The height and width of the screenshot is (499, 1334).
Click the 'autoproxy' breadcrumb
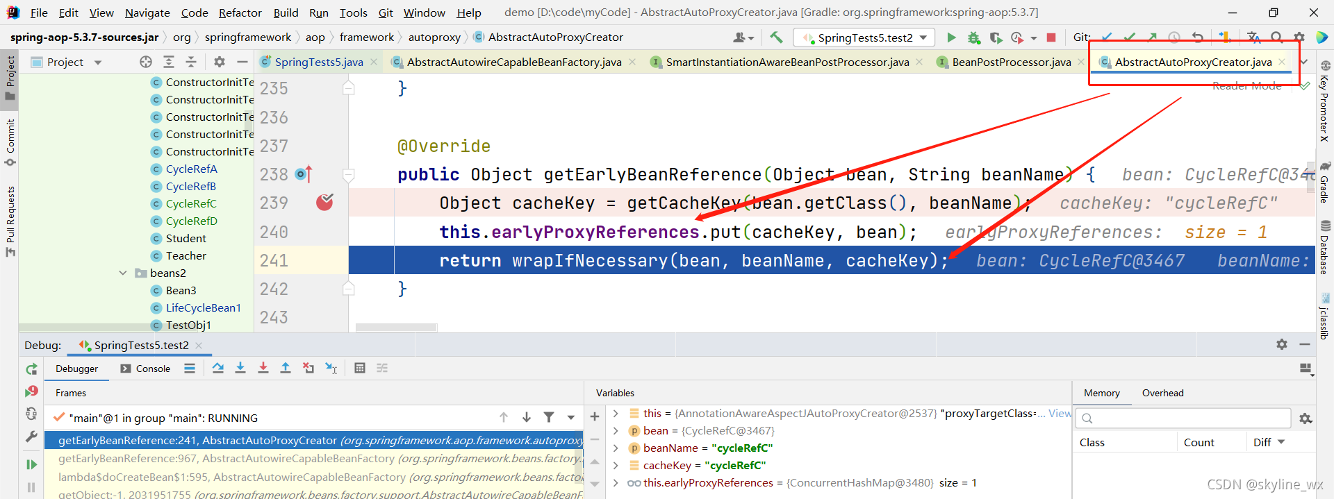434,37
